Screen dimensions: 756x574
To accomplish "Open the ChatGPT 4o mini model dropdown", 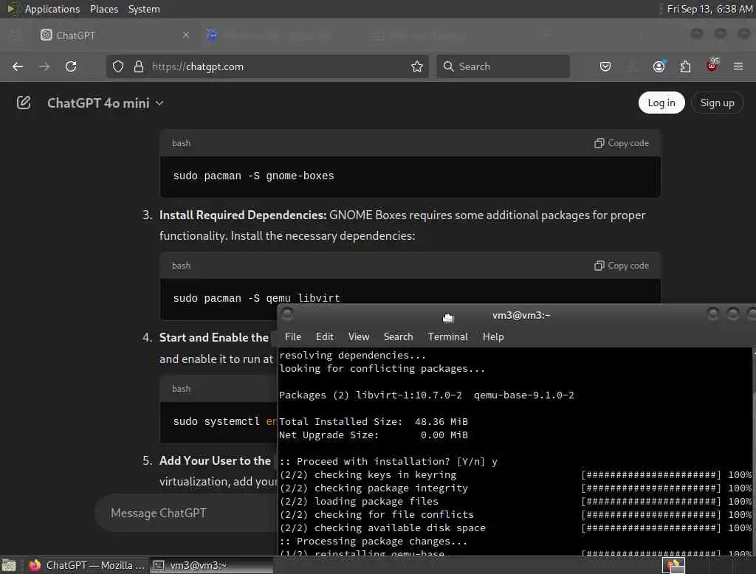I will point(106,103).
